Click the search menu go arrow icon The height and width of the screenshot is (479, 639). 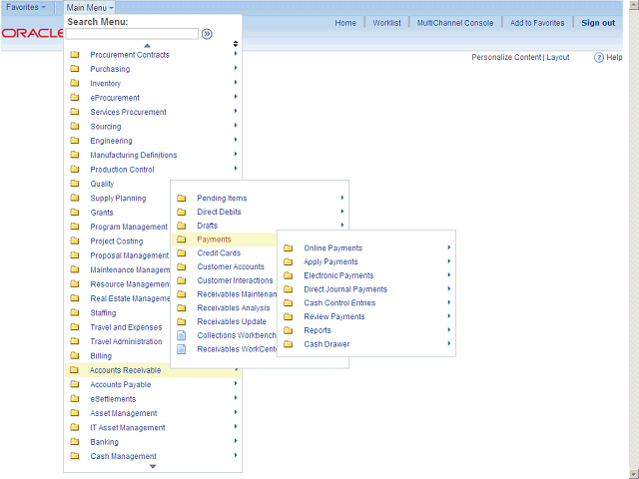coord(207,34)
